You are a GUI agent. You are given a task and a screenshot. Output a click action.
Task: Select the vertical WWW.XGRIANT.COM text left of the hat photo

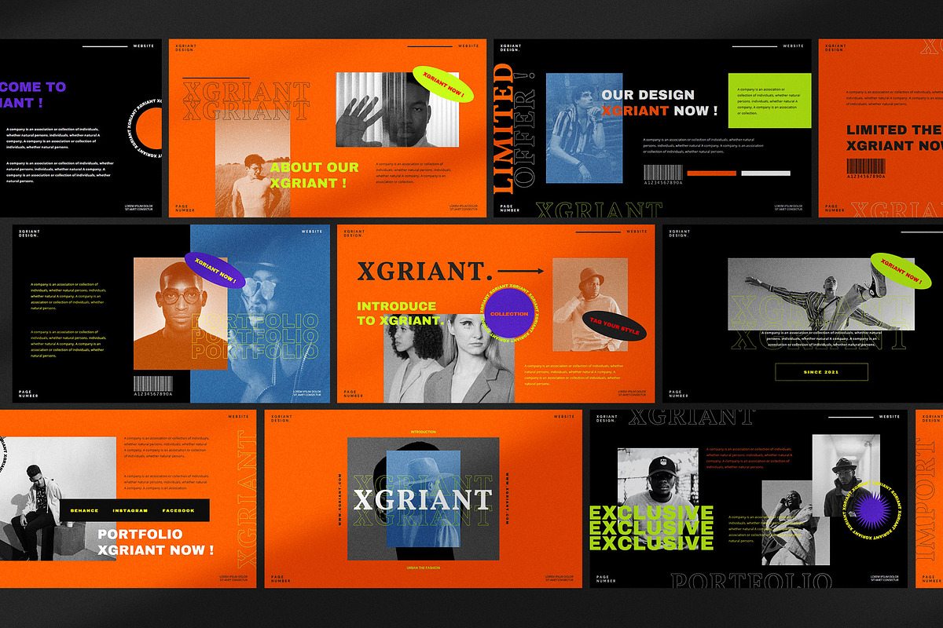(339, 499)
